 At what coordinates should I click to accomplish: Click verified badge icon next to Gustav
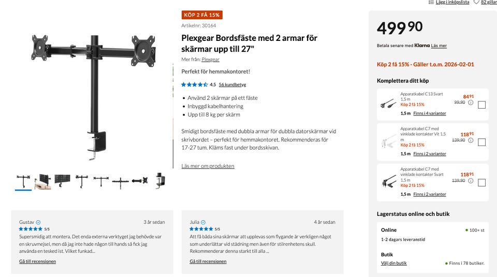[38, 222]
